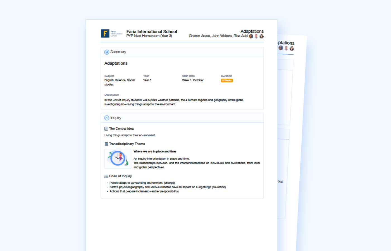The height and width of the screenshot is (251, 391).
Task: Click 'PYP Next Homeroom (Year 3)' subtitle
Action: coord(149,36)
